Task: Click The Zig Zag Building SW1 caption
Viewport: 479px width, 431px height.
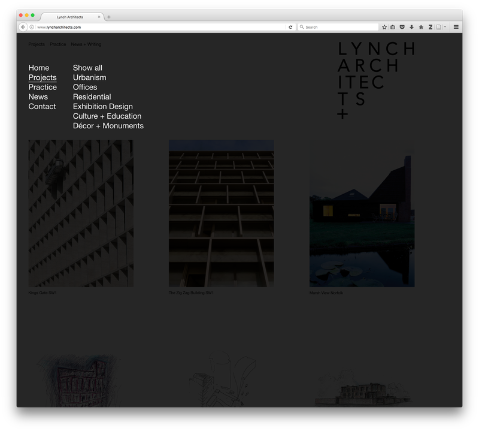Action: point(191,293)
